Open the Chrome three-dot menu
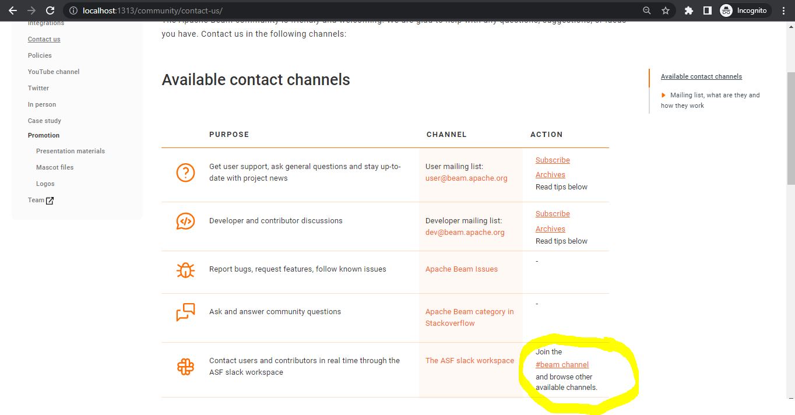Image resolution: width=795 pixels, height=415 pixels. (x=784, y=10)
